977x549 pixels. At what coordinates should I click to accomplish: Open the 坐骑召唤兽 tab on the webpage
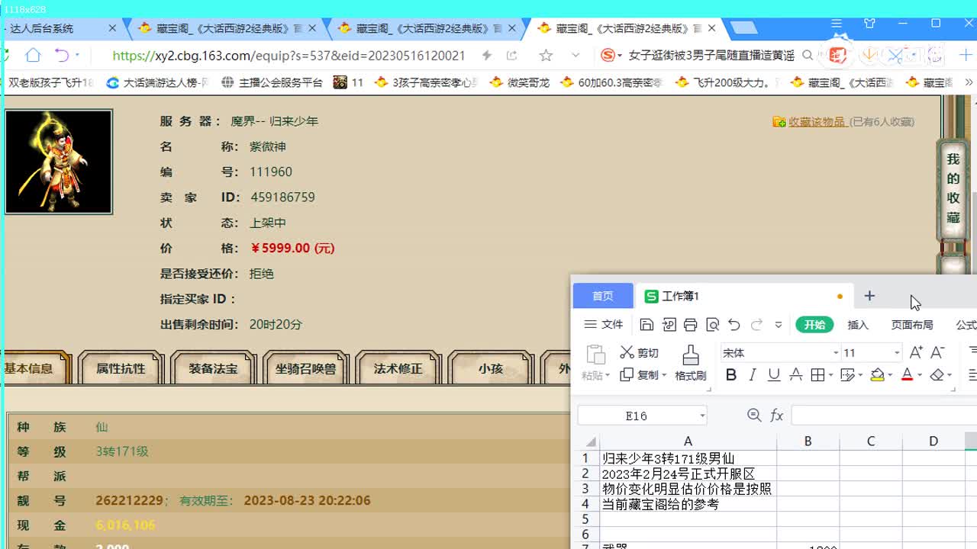coord(305,368)
